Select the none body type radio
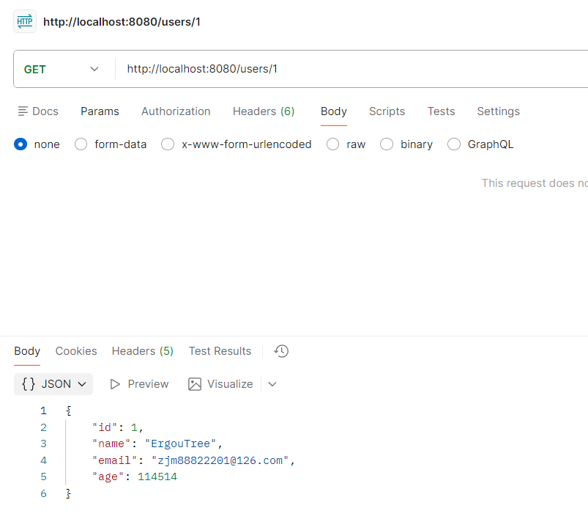The image size is (588, 530). click(21, 144)
